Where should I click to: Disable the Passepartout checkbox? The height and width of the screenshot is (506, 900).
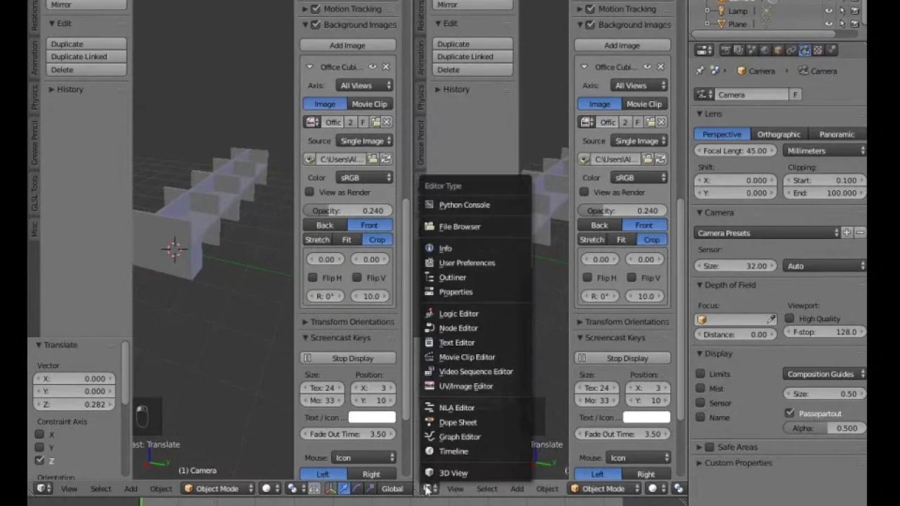pos(789,413)
